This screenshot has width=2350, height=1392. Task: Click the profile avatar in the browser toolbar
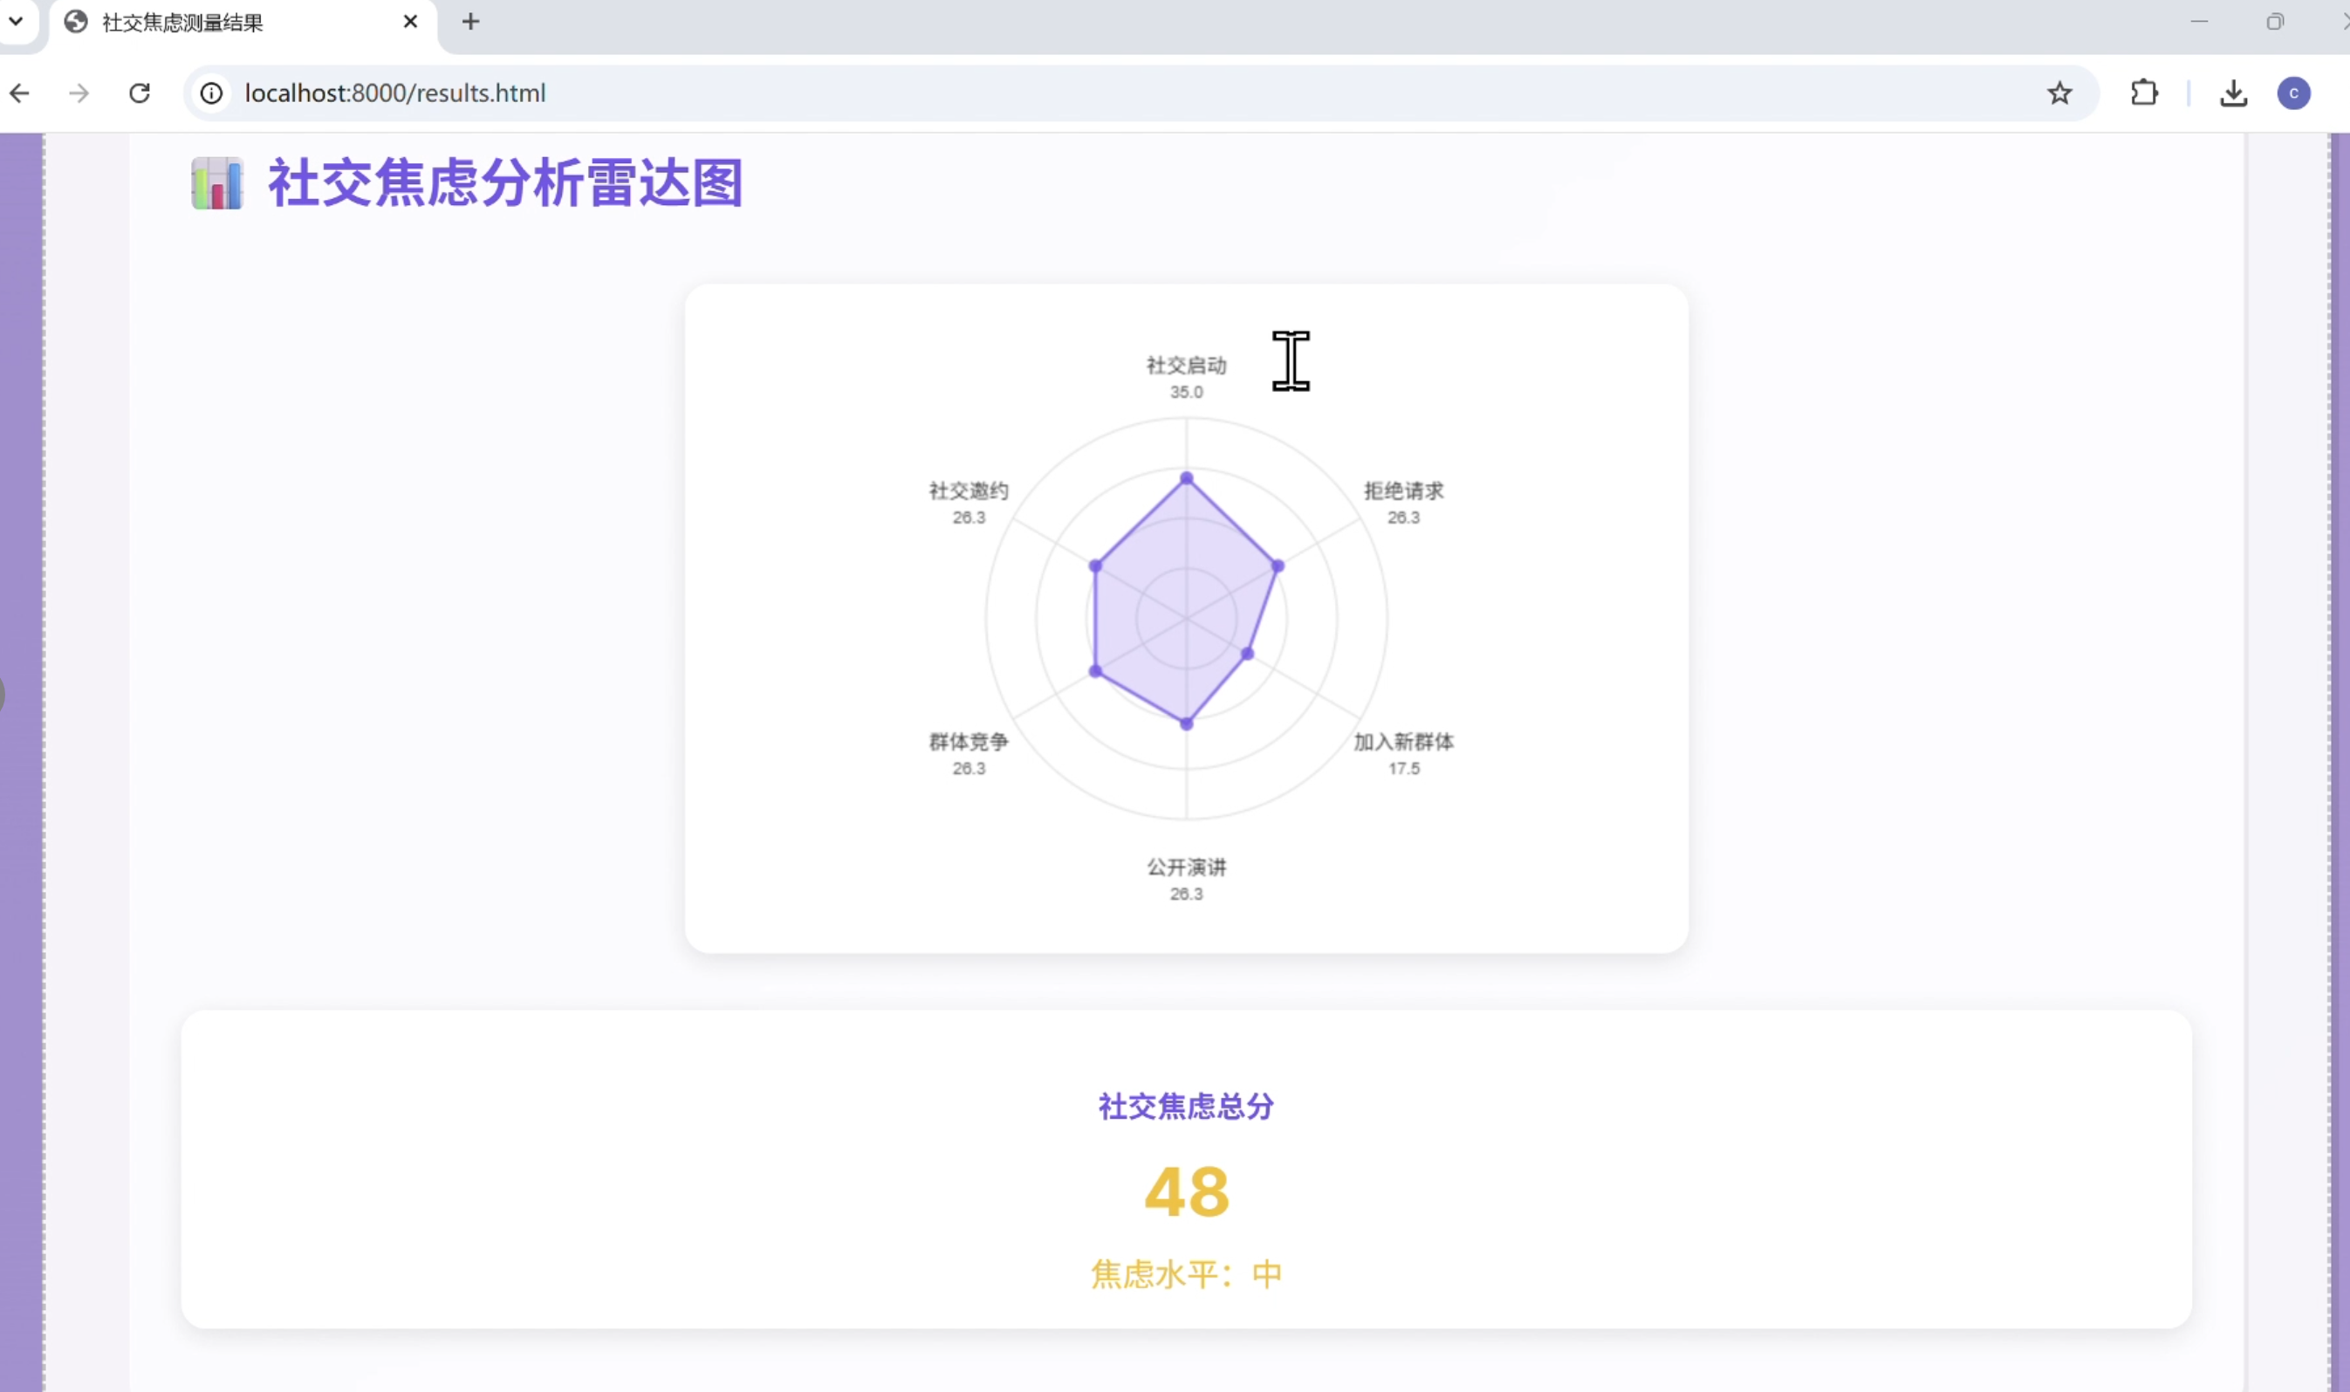(2295, 93)
